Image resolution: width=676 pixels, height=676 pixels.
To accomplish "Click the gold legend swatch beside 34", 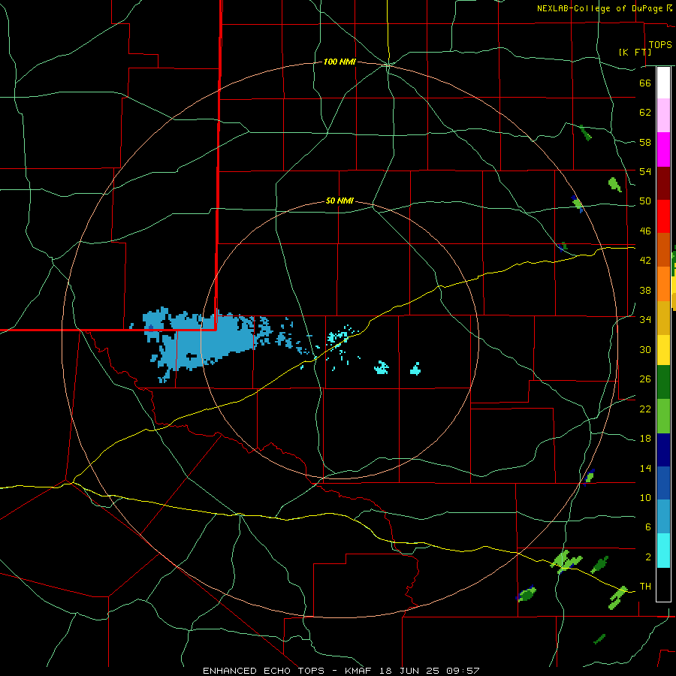I will click(663, 317).
